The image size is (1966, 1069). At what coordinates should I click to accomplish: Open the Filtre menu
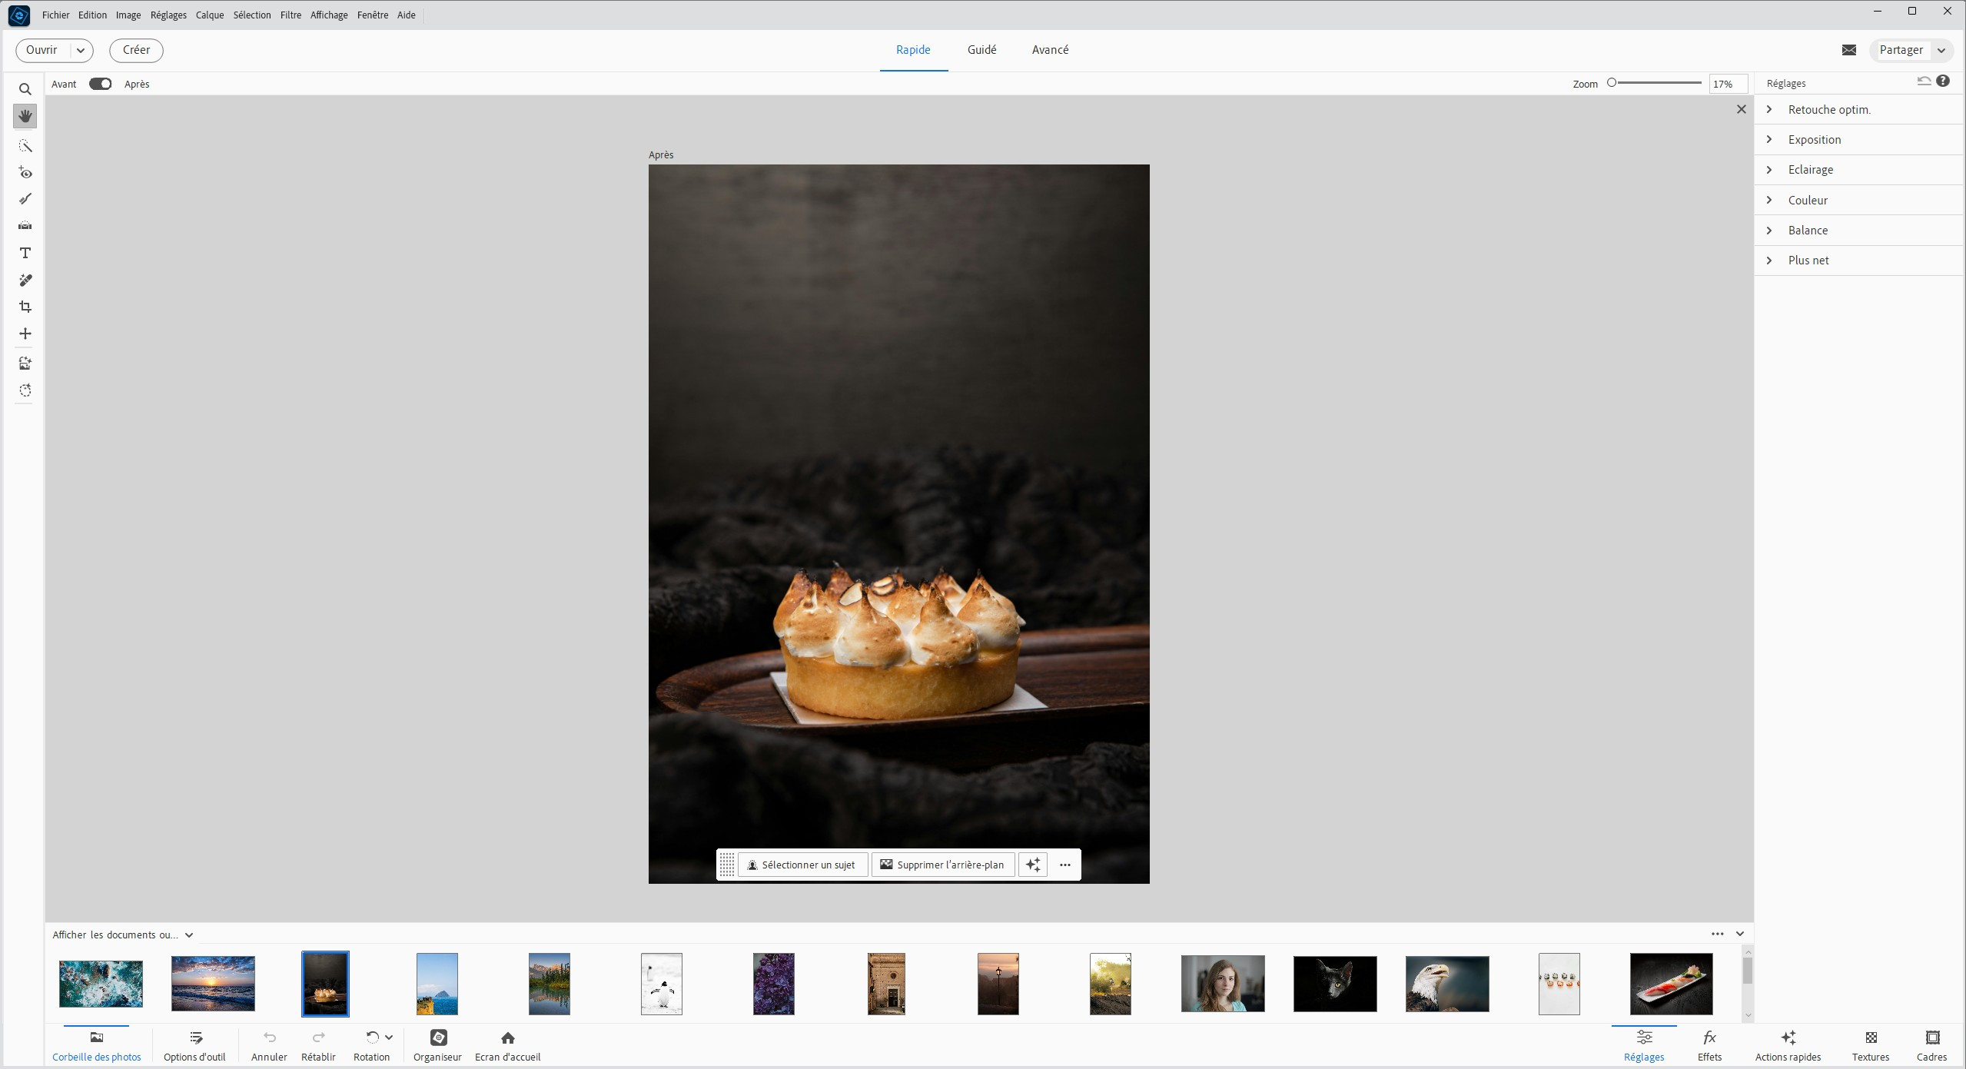(x=291, y=15)
